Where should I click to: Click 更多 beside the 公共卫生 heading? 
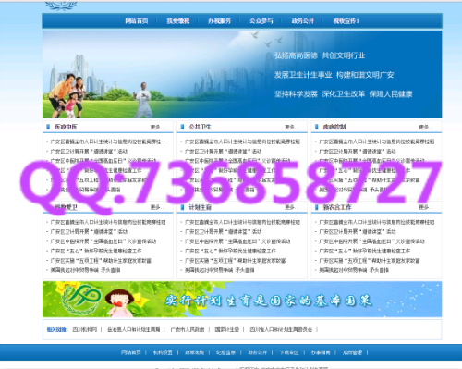point(291,127)
